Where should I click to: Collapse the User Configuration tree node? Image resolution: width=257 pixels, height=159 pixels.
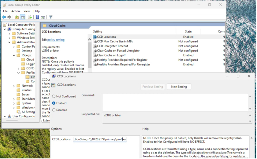point(5,116)
